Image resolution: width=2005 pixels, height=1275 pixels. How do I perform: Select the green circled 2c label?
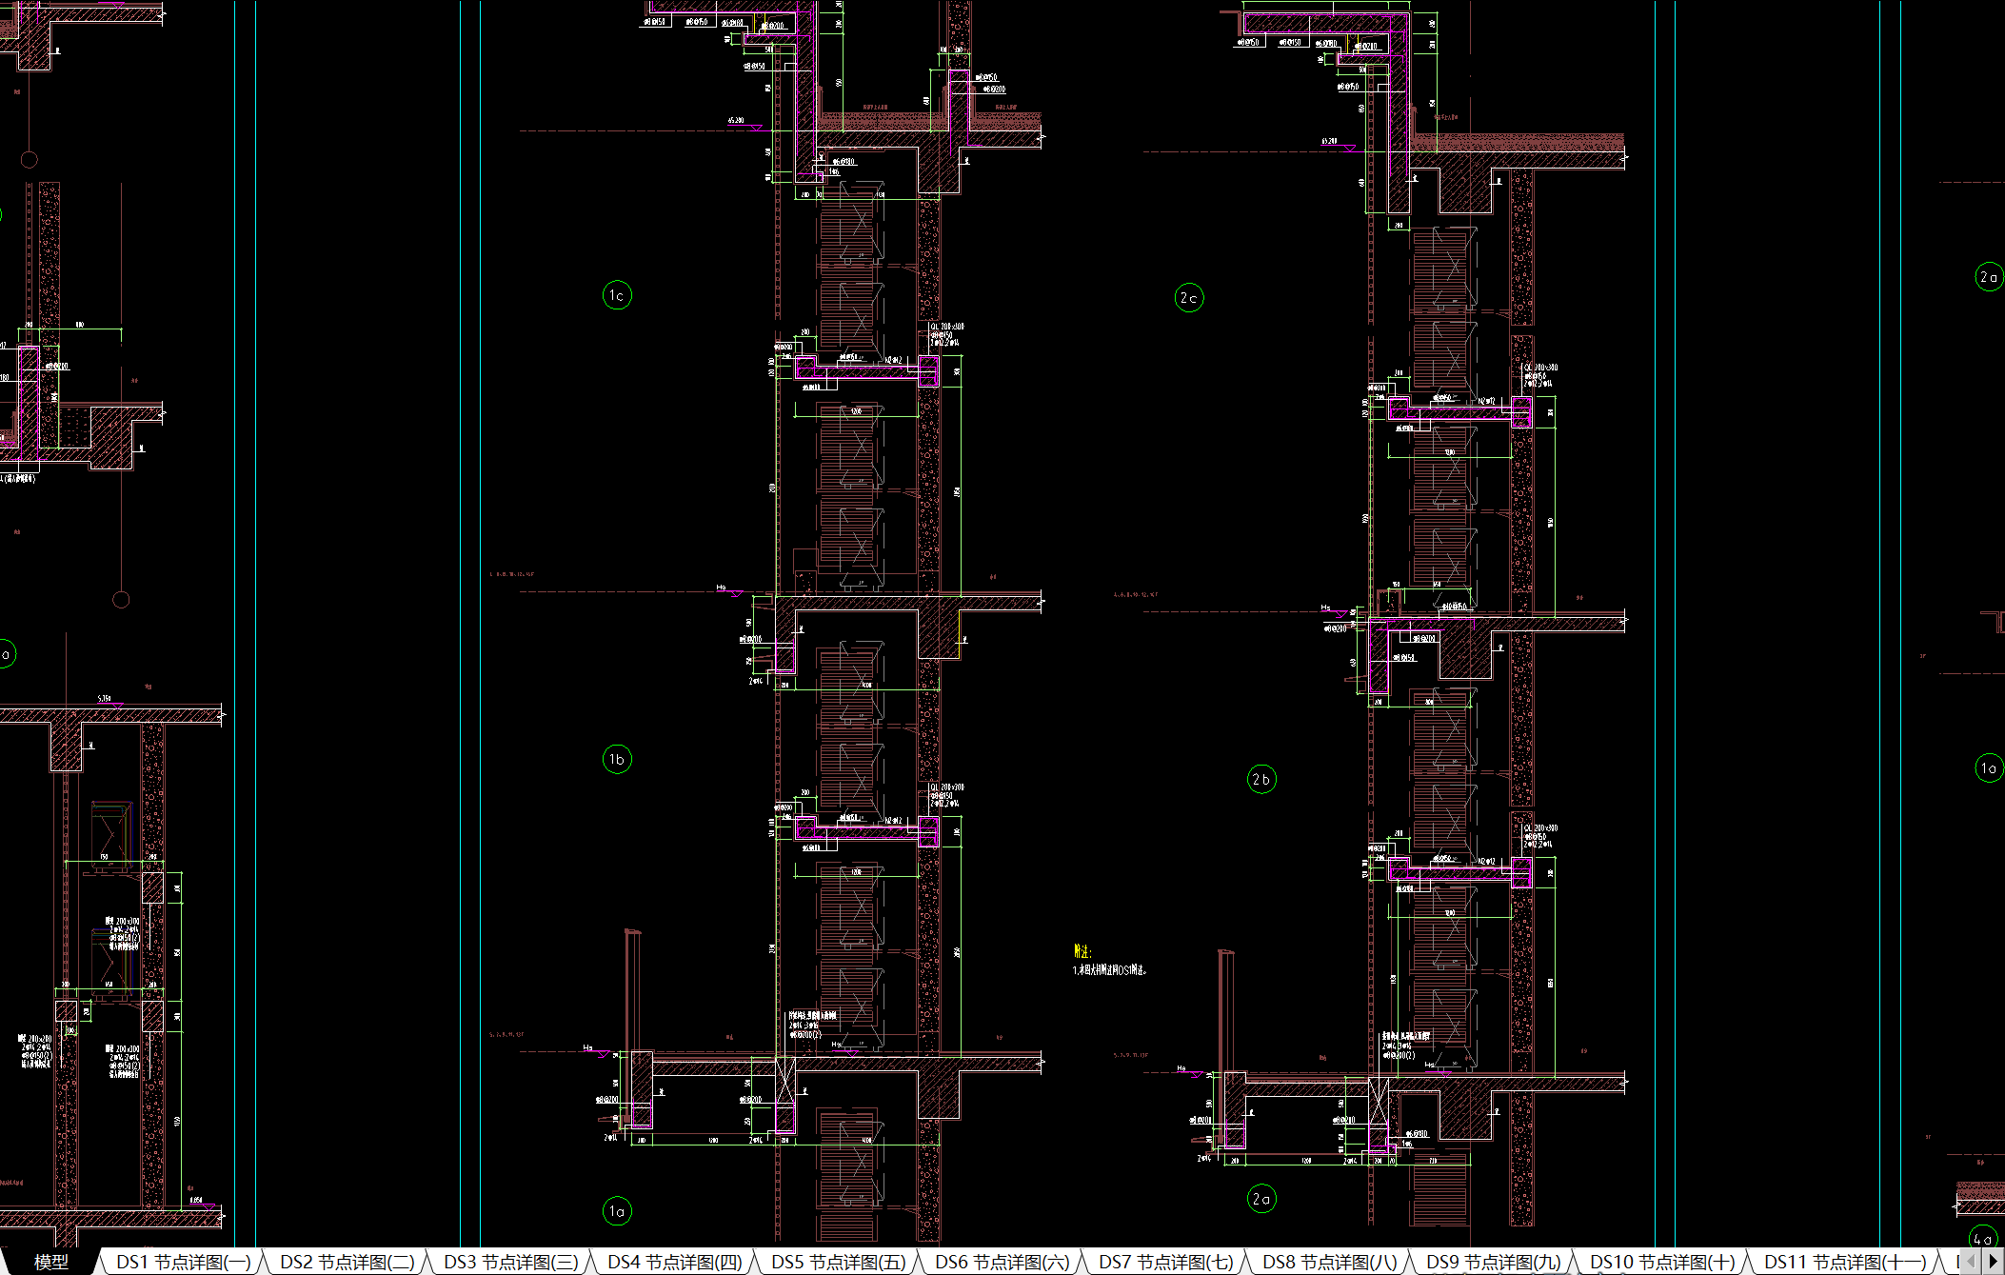click(1189, 297)
